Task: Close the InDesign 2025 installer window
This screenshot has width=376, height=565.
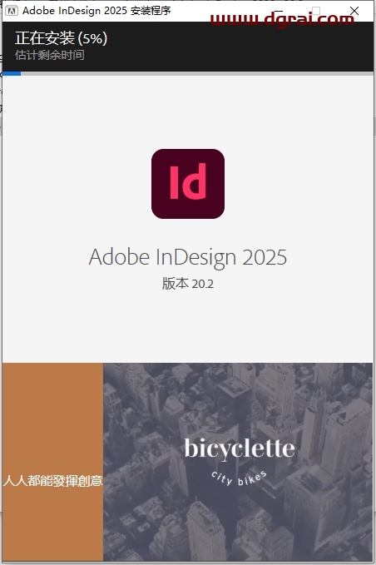Action: 354,11
